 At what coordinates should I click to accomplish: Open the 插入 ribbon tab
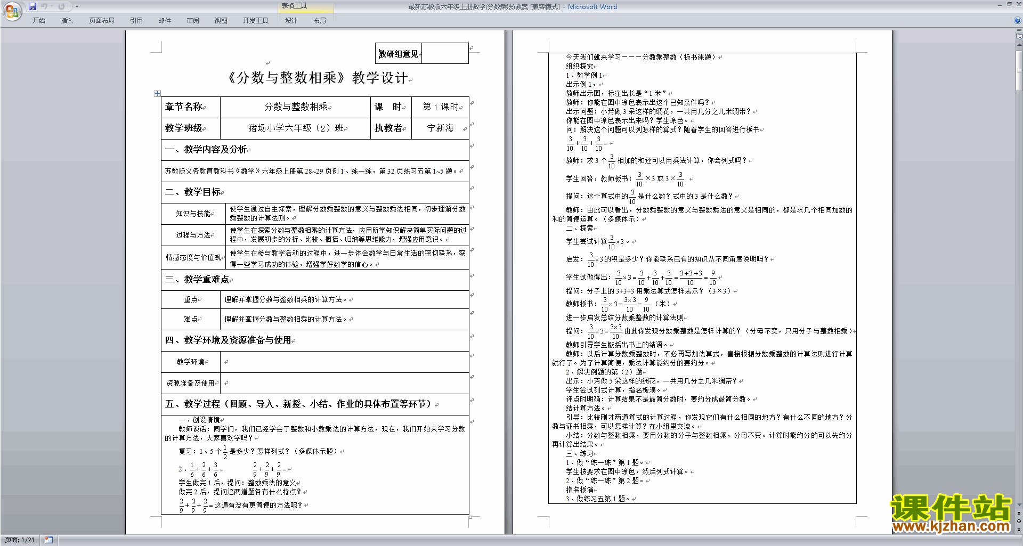coord(67,20)
